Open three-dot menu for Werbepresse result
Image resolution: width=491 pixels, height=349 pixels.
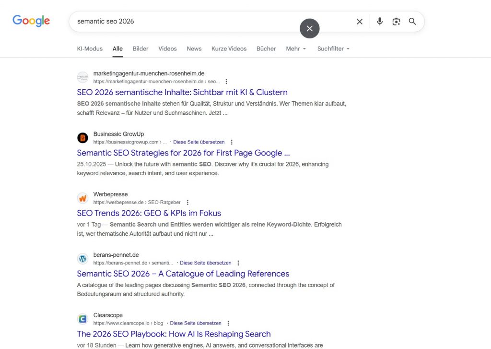(187, 203)
